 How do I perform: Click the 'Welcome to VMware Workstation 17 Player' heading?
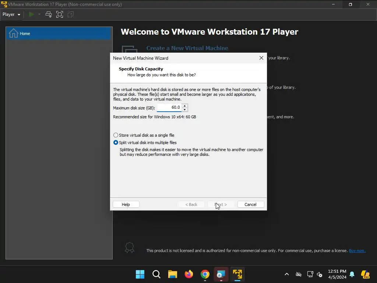coord(209,32)
